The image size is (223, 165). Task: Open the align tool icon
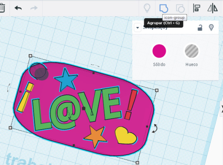click(x=197, y=8)
